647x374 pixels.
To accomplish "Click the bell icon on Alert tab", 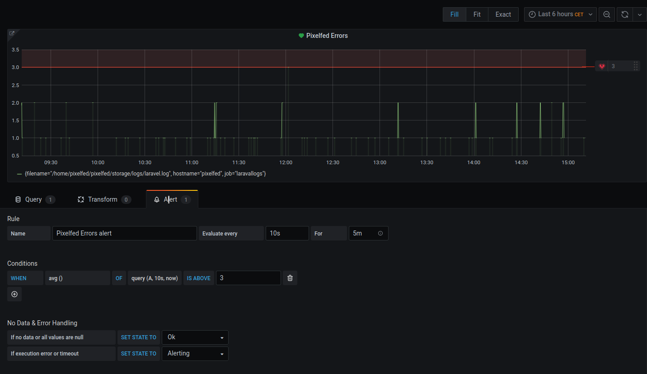I will point(157,199).
